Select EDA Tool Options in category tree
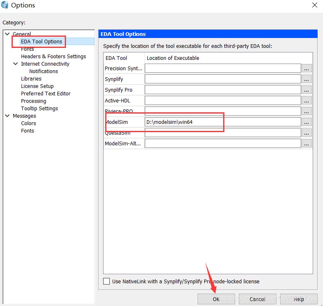This screenshot has width=323, height=306. pyautogui.click(x=41, y=41)
